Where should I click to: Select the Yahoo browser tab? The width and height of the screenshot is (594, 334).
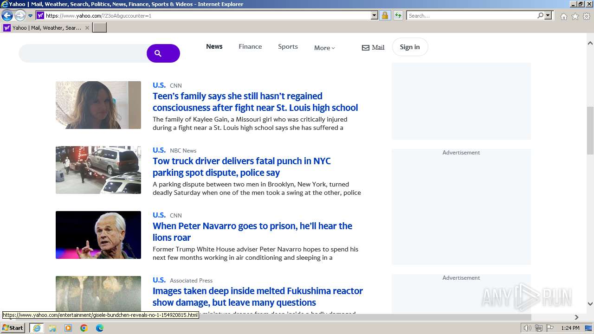click(x=46, y=28)
